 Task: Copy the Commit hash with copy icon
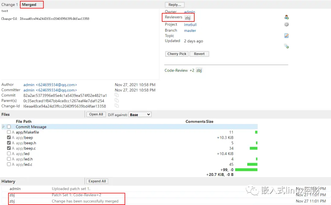117,95
